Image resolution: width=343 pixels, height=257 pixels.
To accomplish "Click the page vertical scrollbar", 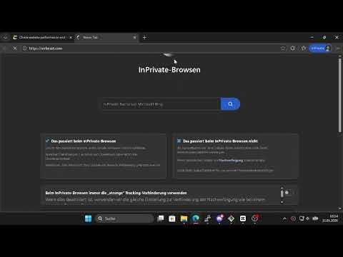I will pos(340,95).
